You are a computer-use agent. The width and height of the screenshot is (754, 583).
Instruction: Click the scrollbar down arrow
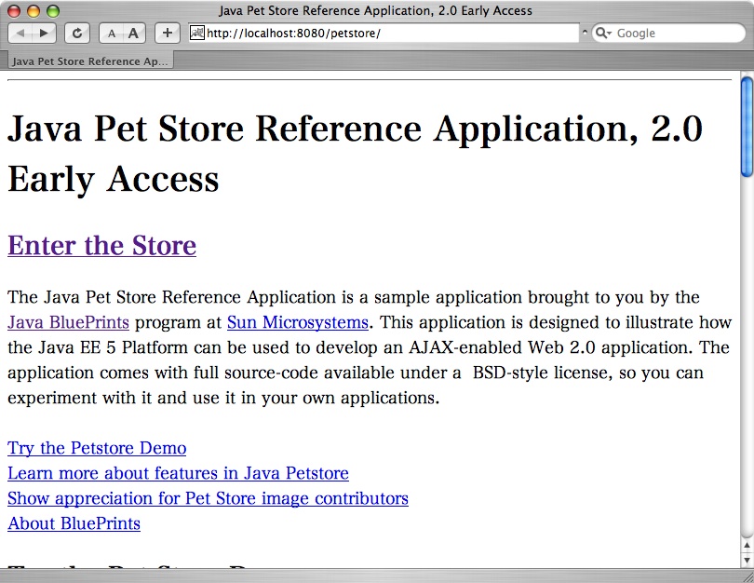pyautogui.click(x=747, y=559)
